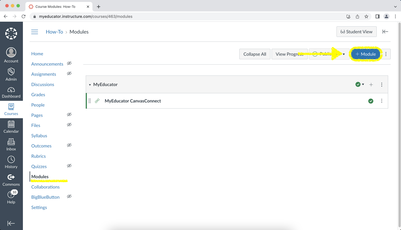Collapse the MyEducator module triangle
Viewport: 401px width, 230px height.
coord(90,85)
